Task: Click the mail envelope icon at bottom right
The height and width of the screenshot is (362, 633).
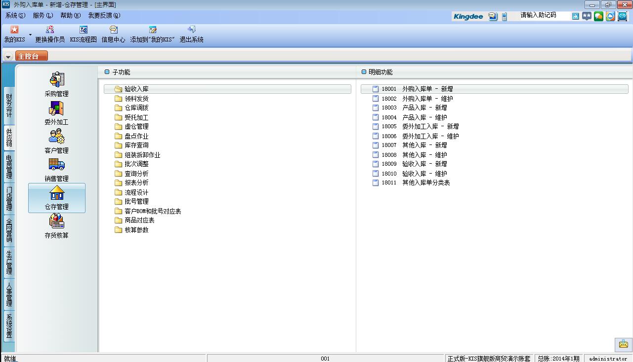Action: pos(623,344)
